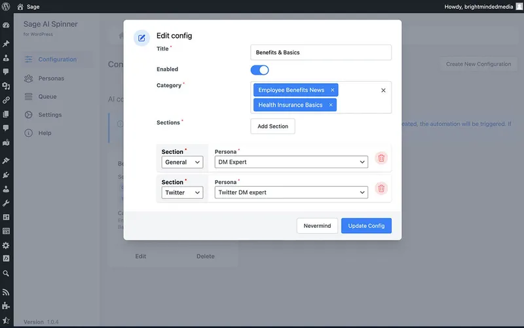Open the magnifier search icon in admin sidebar
This screenshot has height=328, width=524.
(6, 273)
